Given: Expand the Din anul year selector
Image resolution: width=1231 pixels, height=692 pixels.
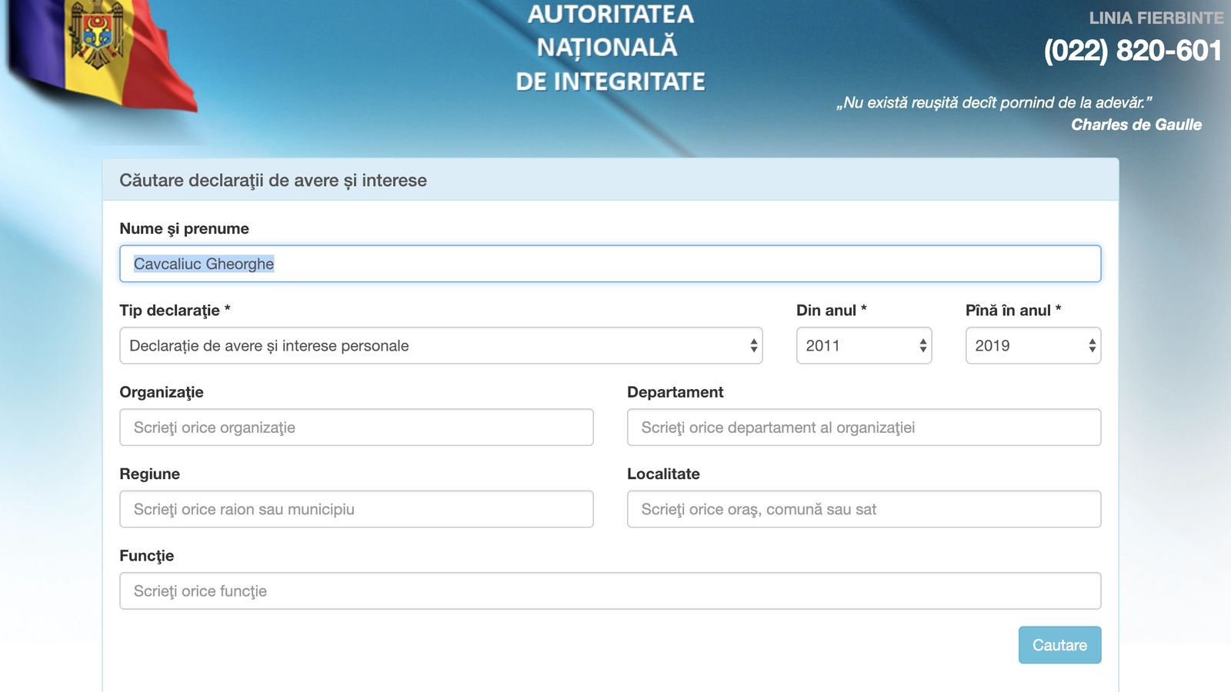Looking at the screenshot, I should [x=863, y=346].
